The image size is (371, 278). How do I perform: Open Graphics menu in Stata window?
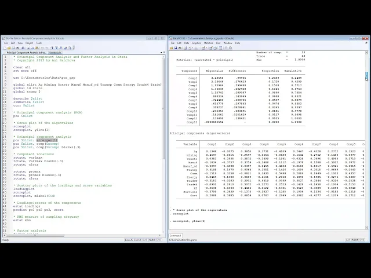[x=197, y=43]
